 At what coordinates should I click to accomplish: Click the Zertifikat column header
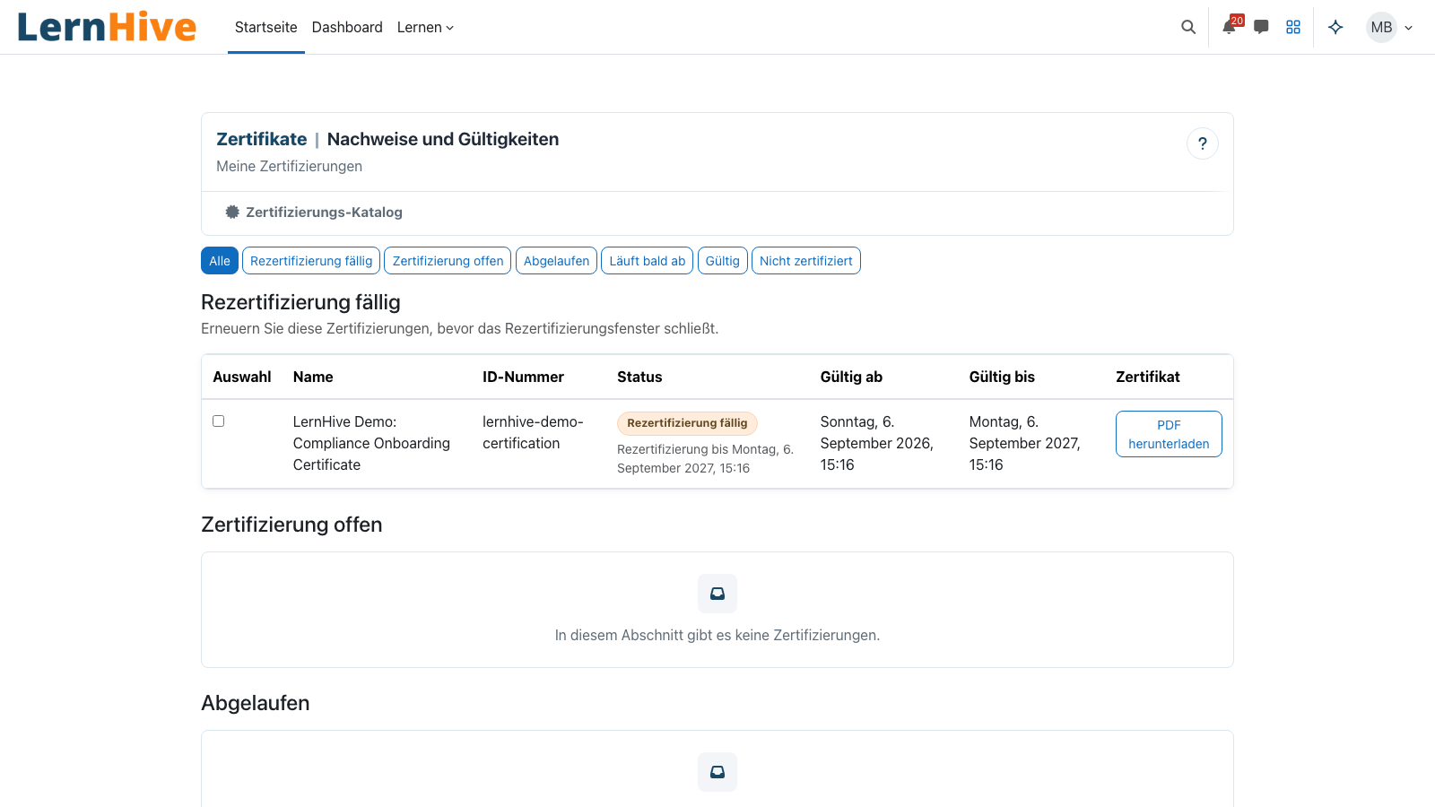(1147, 377)
